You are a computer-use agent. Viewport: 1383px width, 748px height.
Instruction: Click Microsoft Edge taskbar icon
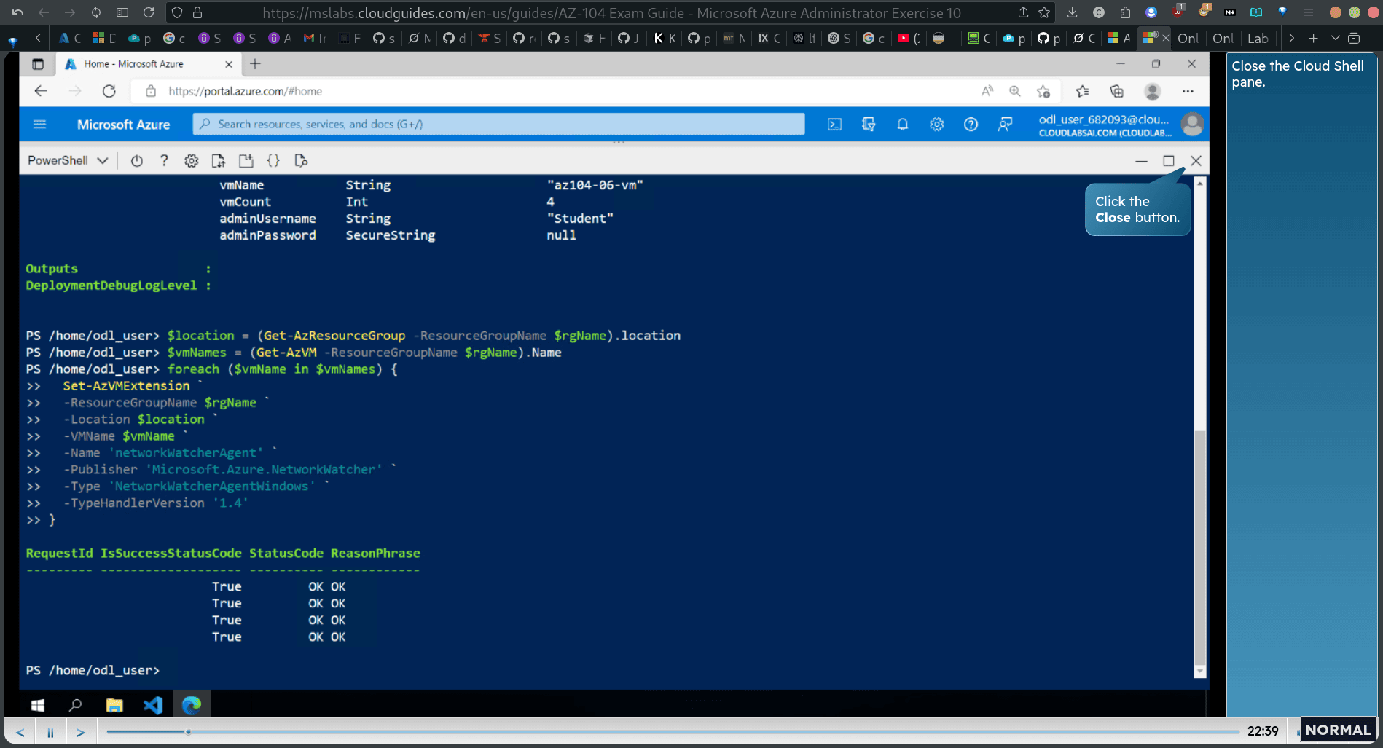[192, 705]
